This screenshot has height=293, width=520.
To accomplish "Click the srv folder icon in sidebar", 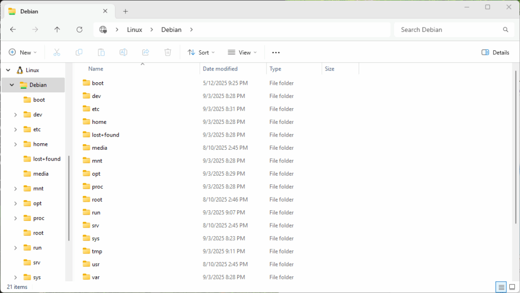I will click(27, 262).
